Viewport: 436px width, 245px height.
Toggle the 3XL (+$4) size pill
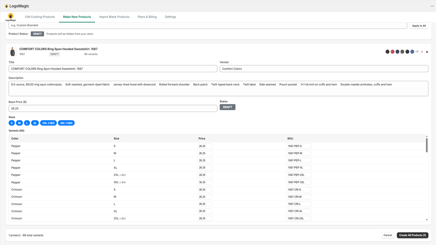[x=66, y=123]
